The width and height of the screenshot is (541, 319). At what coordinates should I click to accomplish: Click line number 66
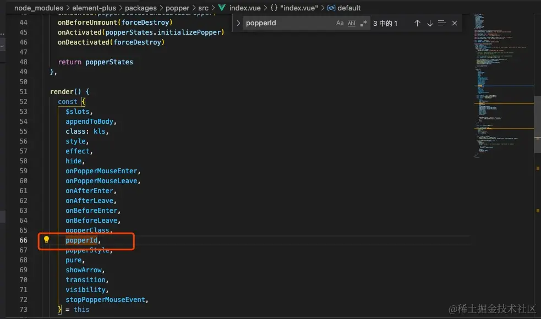point(23,240)
